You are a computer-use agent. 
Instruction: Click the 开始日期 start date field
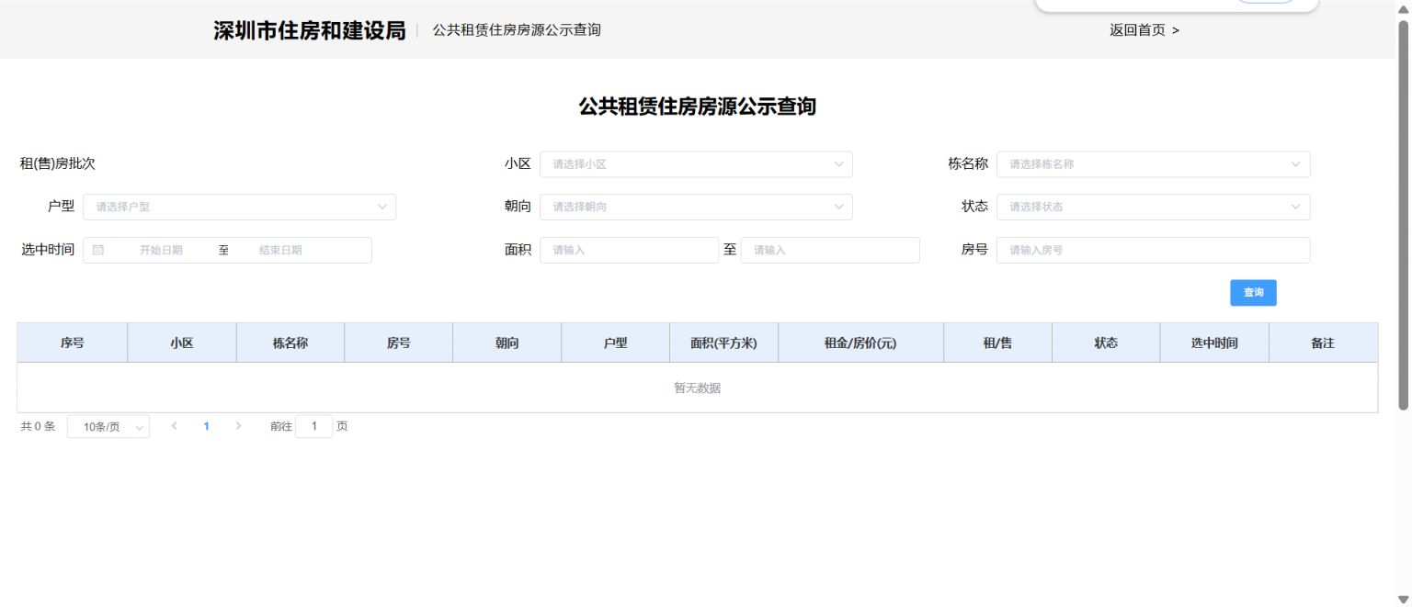point(162,250)
